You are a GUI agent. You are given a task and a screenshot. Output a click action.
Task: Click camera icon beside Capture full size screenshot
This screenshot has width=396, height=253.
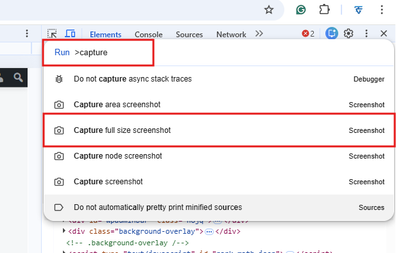point(59,130)
